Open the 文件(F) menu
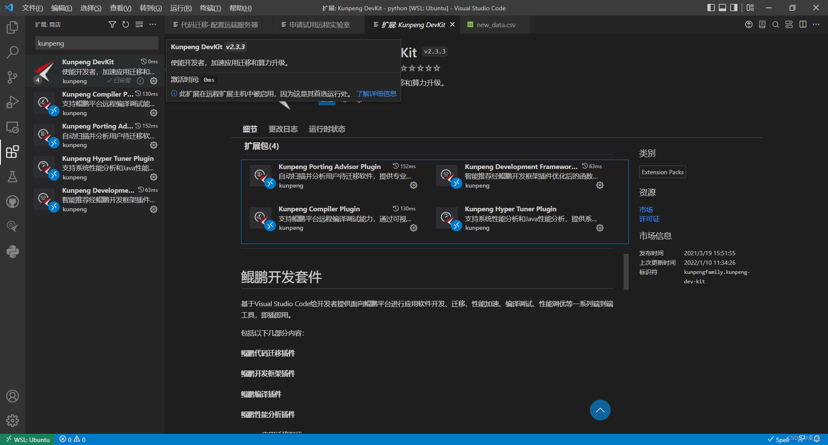The width and height of the screenshot is (828, 445). pos(32,8)
